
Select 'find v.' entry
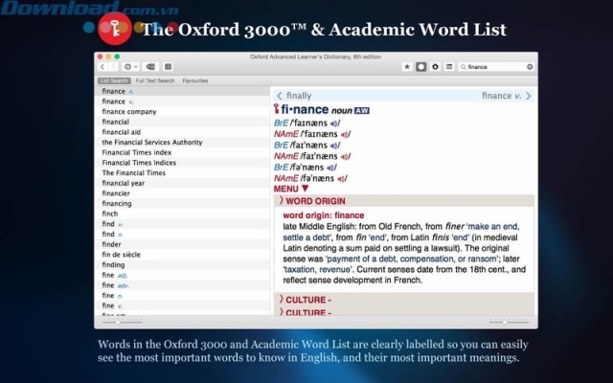[x=182, y=223]
